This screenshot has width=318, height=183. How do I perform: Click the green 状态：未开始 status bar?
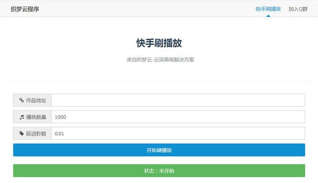(x=159, y=171)
